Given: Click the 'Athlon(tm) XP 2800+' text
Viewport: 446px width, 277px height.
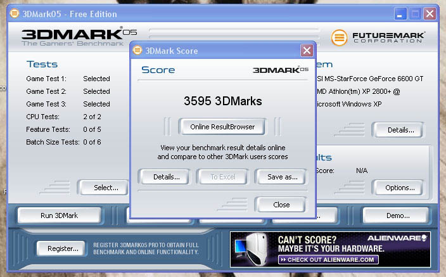Looking at the screenshot, I should tap(360, 91).
